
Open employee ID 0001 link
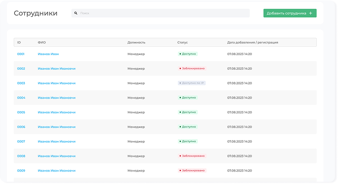pos(21,54)
